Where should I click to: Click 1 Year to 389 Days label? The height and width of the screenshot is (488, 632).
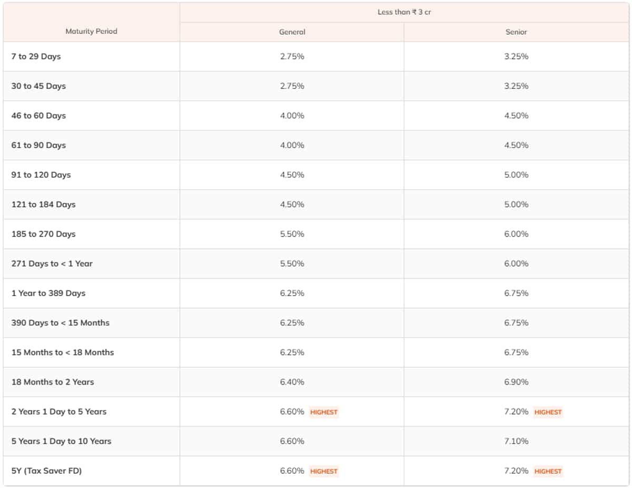(48, 293)
